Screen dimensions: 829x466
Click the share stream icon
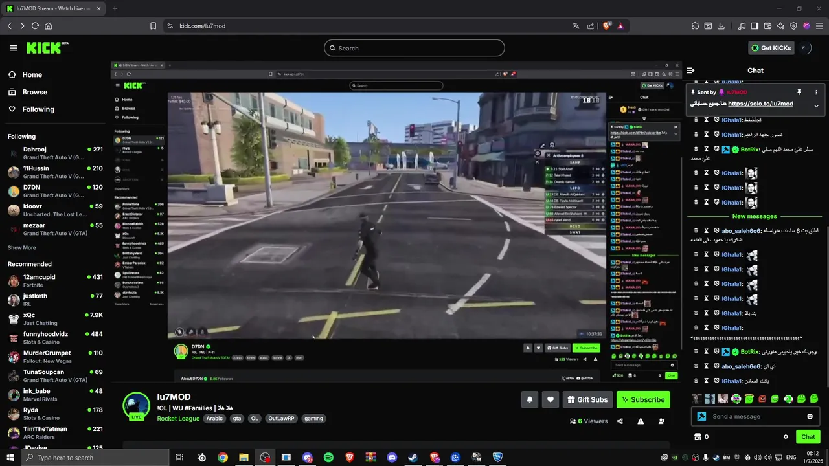[620, 421]
